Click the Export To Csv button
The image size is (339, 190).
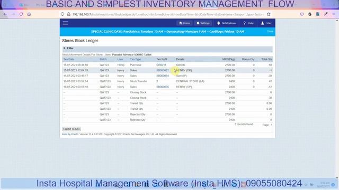tap(72, 129)
